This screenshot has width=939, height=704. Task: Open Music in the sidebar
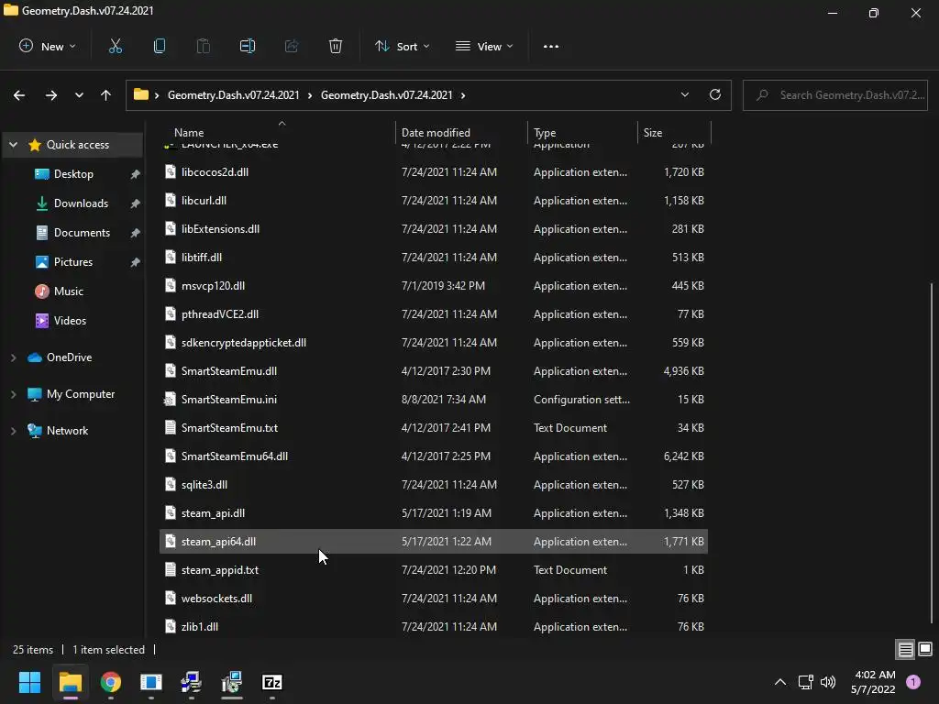[x=68, y=291]
